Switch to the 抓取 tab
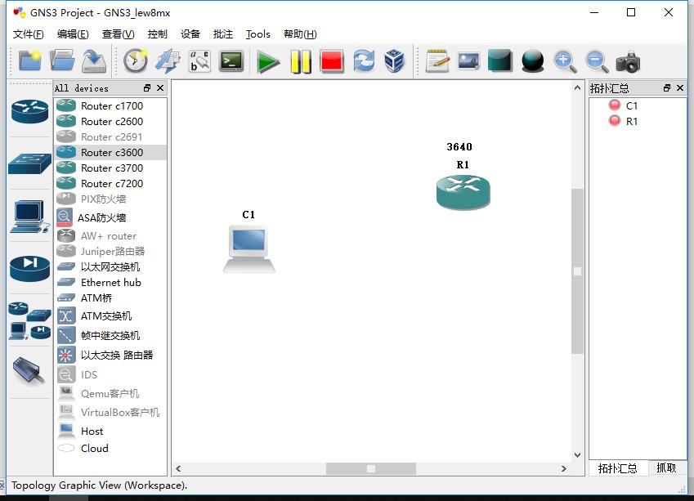Screen dimensions: 694x501 click(665, 467)
